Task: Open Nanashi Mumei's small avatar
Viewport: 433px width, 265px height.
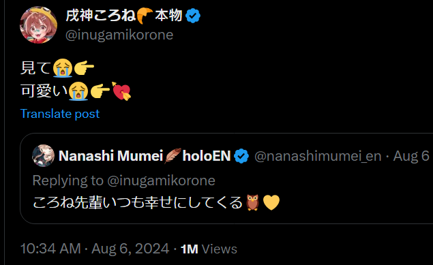Action: pos(43,156)
